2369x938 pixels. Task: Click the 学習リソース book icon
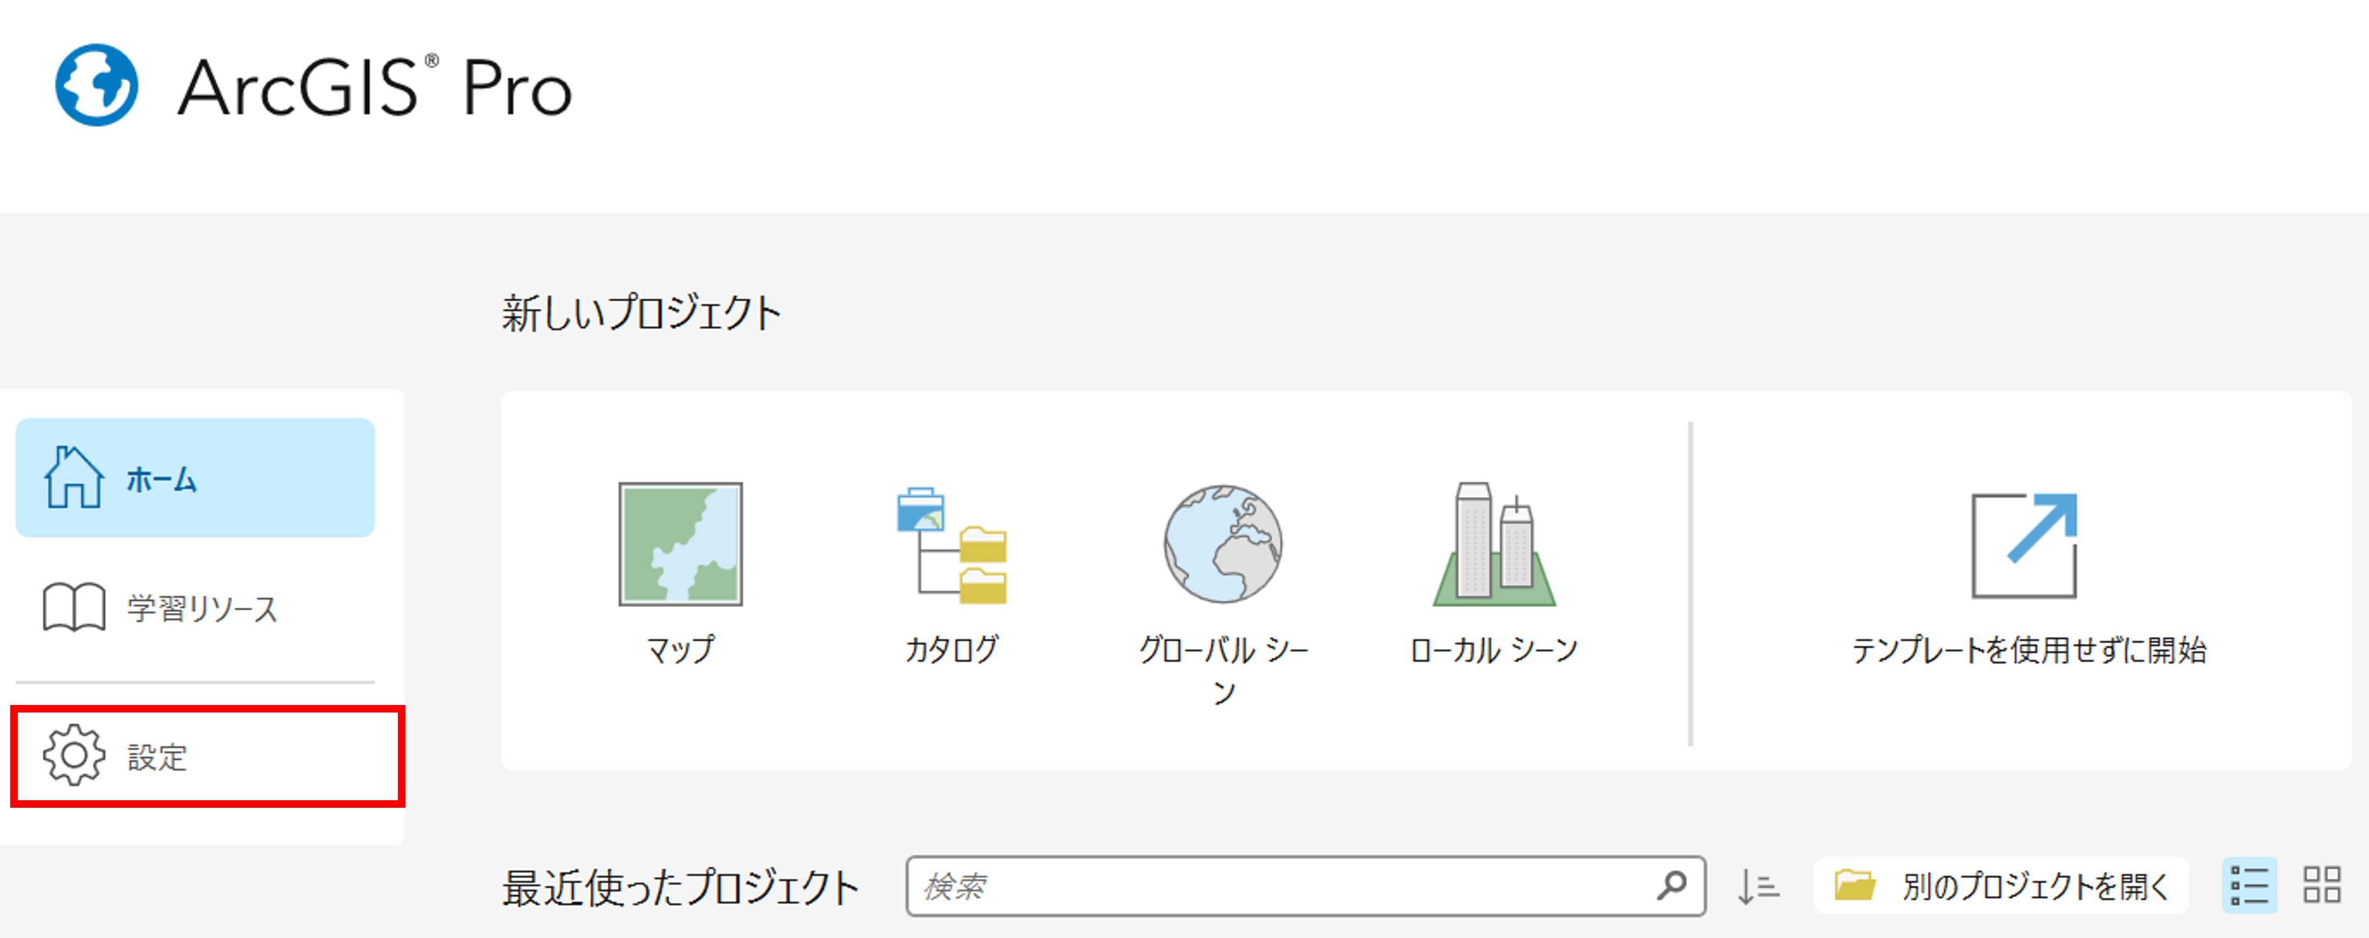click(x=74, y=607)
